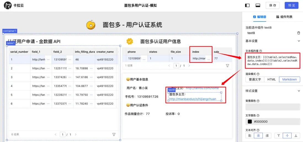Set vertical alignment to bottom
The height and width of the screenshot is (142, 303).
click(x=296, y=136)
